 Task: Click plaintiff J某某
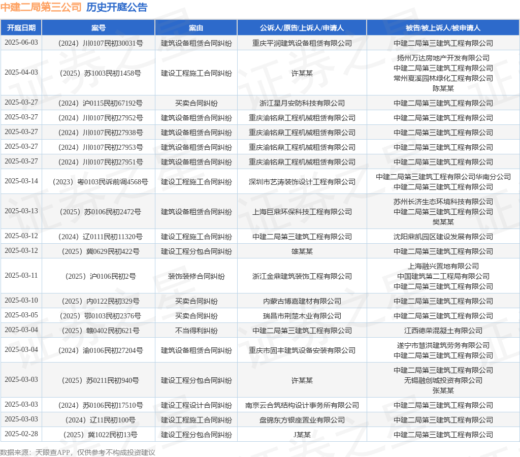[302, 435]
